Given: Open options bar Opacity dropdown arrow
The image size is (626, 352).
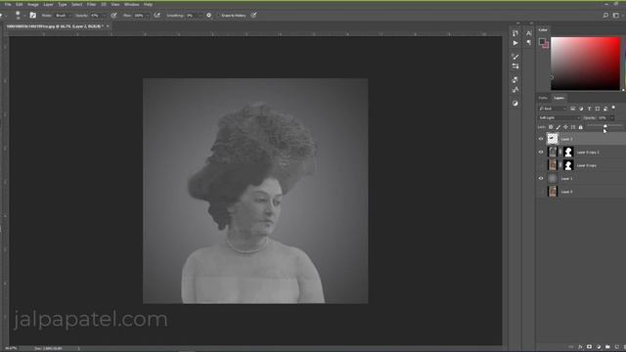Looking at the screenshot, I should pyautogui.click(x=105, y=16).
